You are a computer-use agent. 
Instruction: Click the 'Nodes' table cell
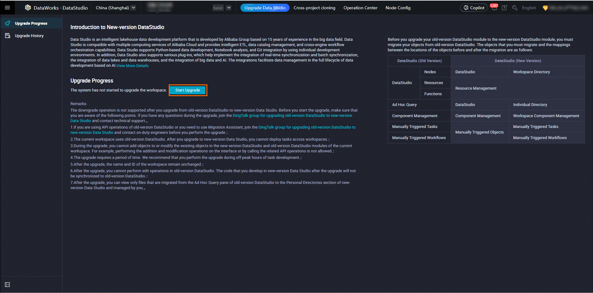[x=435, y=72]
